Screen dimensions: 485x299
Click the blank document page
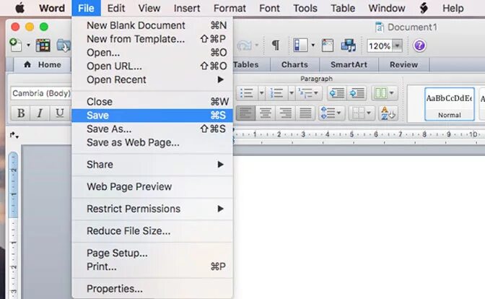pyautogui.click(x=359, y=227)
